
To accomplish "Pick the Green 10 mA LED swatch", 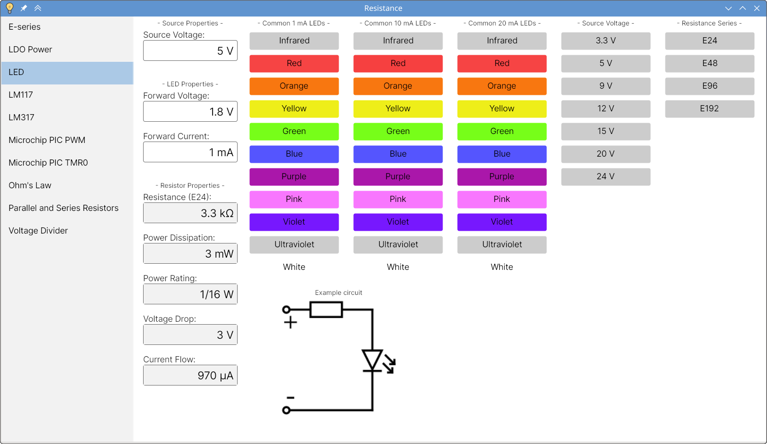I will [x=398, y=131].
